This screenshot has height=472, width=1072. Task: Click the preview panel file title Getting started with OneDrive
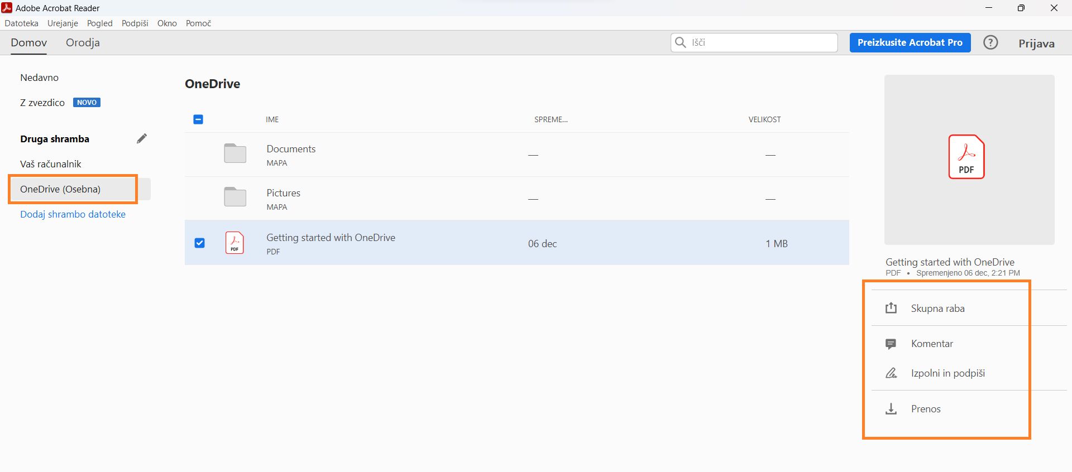(950, 262)
